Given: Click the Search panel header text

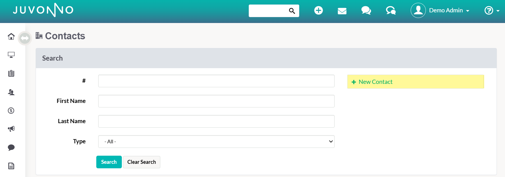Looking at the screenshot, I should pos(52,58).
